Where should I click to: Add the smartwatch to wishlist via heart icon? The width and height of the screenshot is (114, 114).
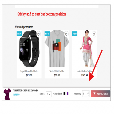coord(39,34)
